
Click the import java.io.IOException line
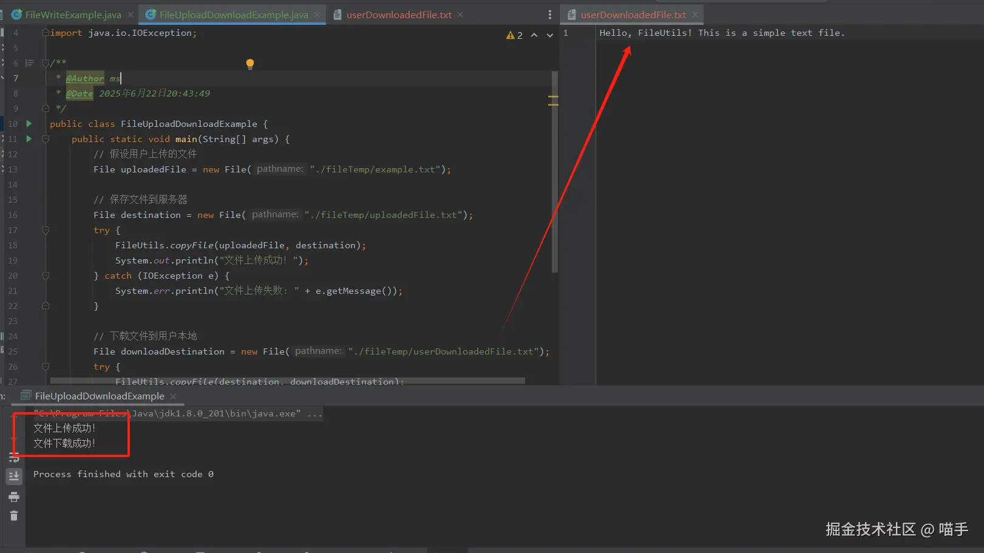click(123, 33)
